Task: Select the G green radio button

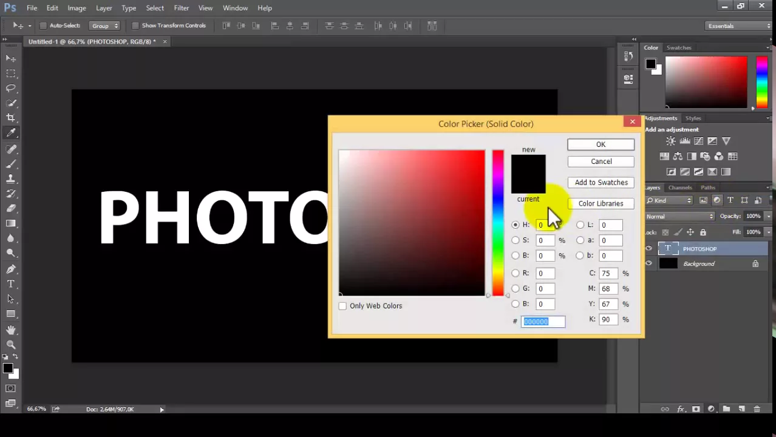Action: point(516,288)
